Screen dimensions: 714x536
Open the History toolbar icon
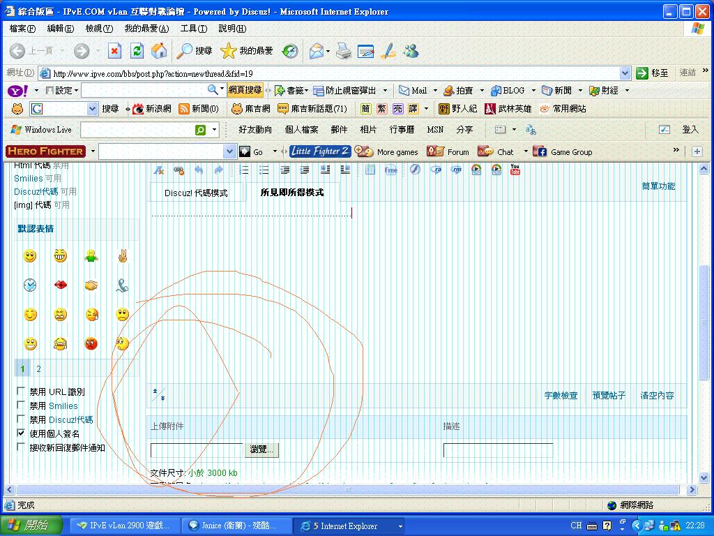(290, 51)
